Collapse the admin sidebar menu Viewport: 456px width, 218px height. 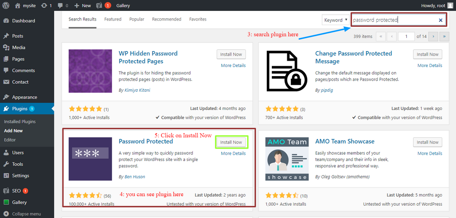(22, 214)
